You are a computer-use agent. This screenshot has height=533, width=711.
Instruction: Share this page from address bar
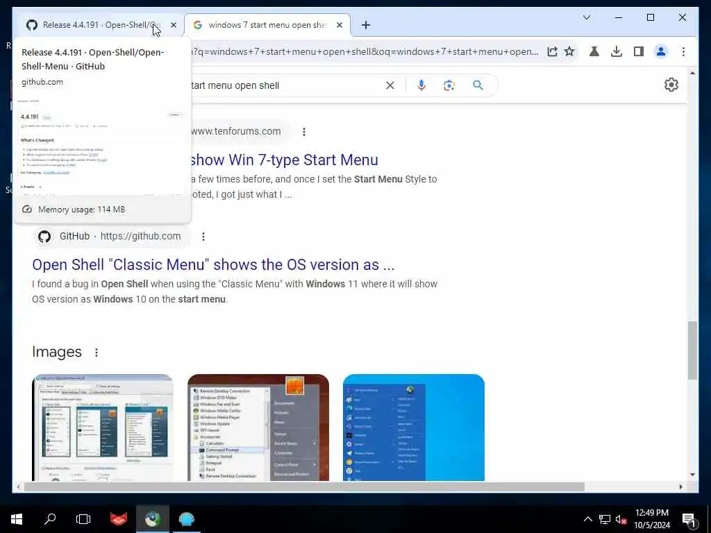(552, 51)
